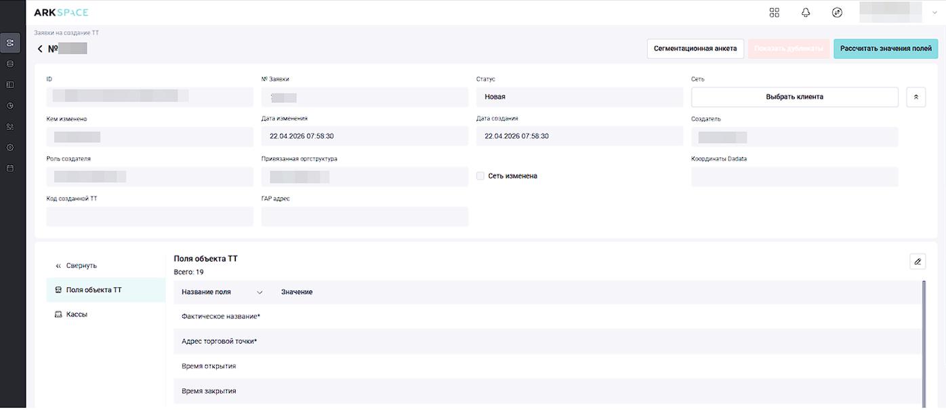Open the users icon in left sidebar

point(10,127)
